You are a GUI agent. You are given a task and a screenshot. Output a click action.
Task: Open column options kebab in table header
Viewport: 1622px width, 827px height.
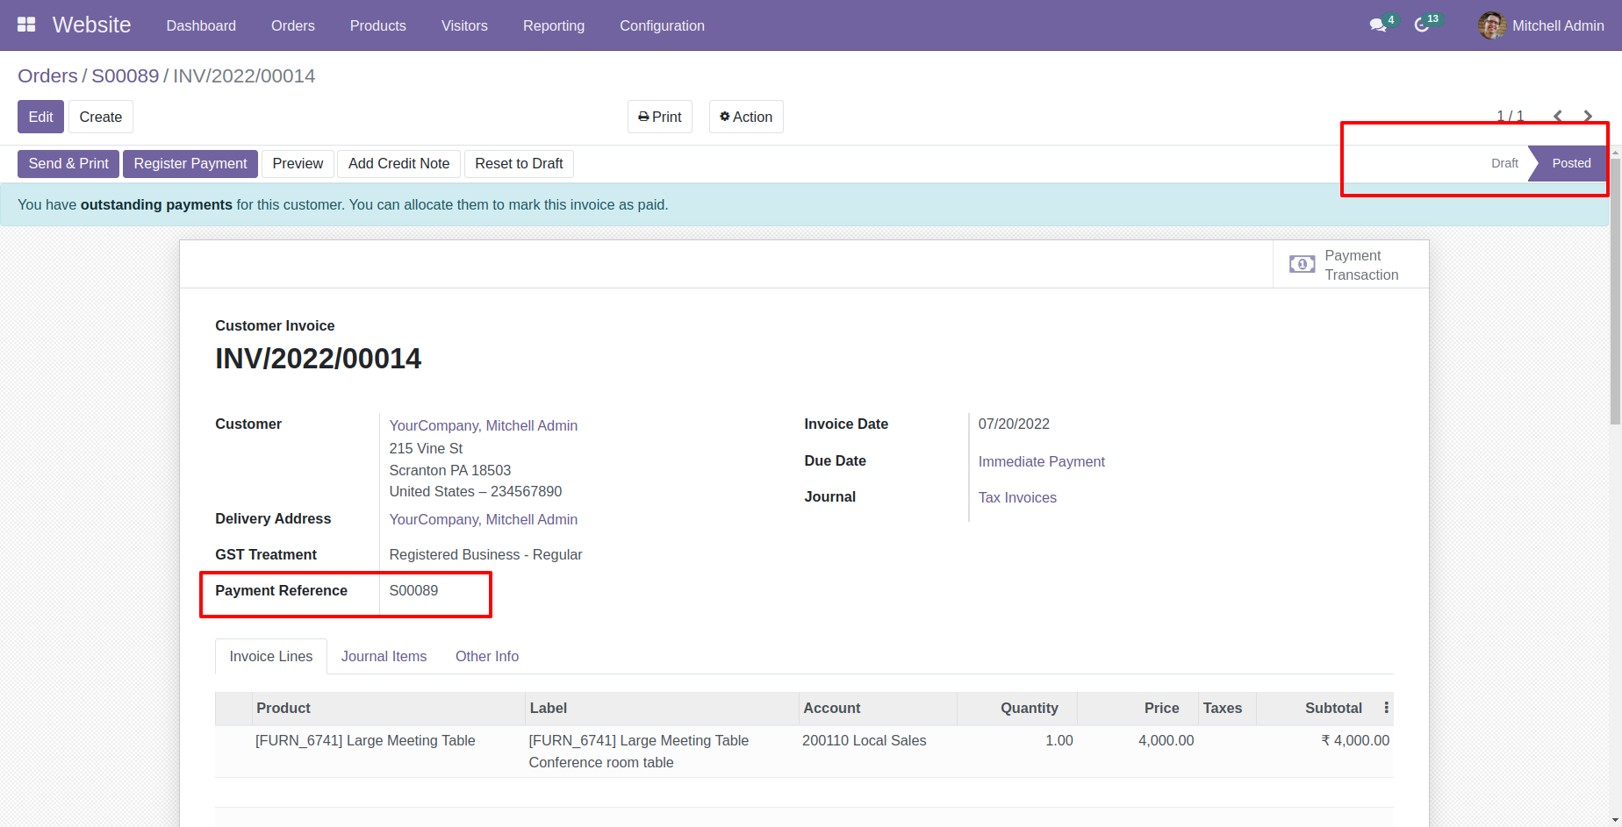[1386, 708]
